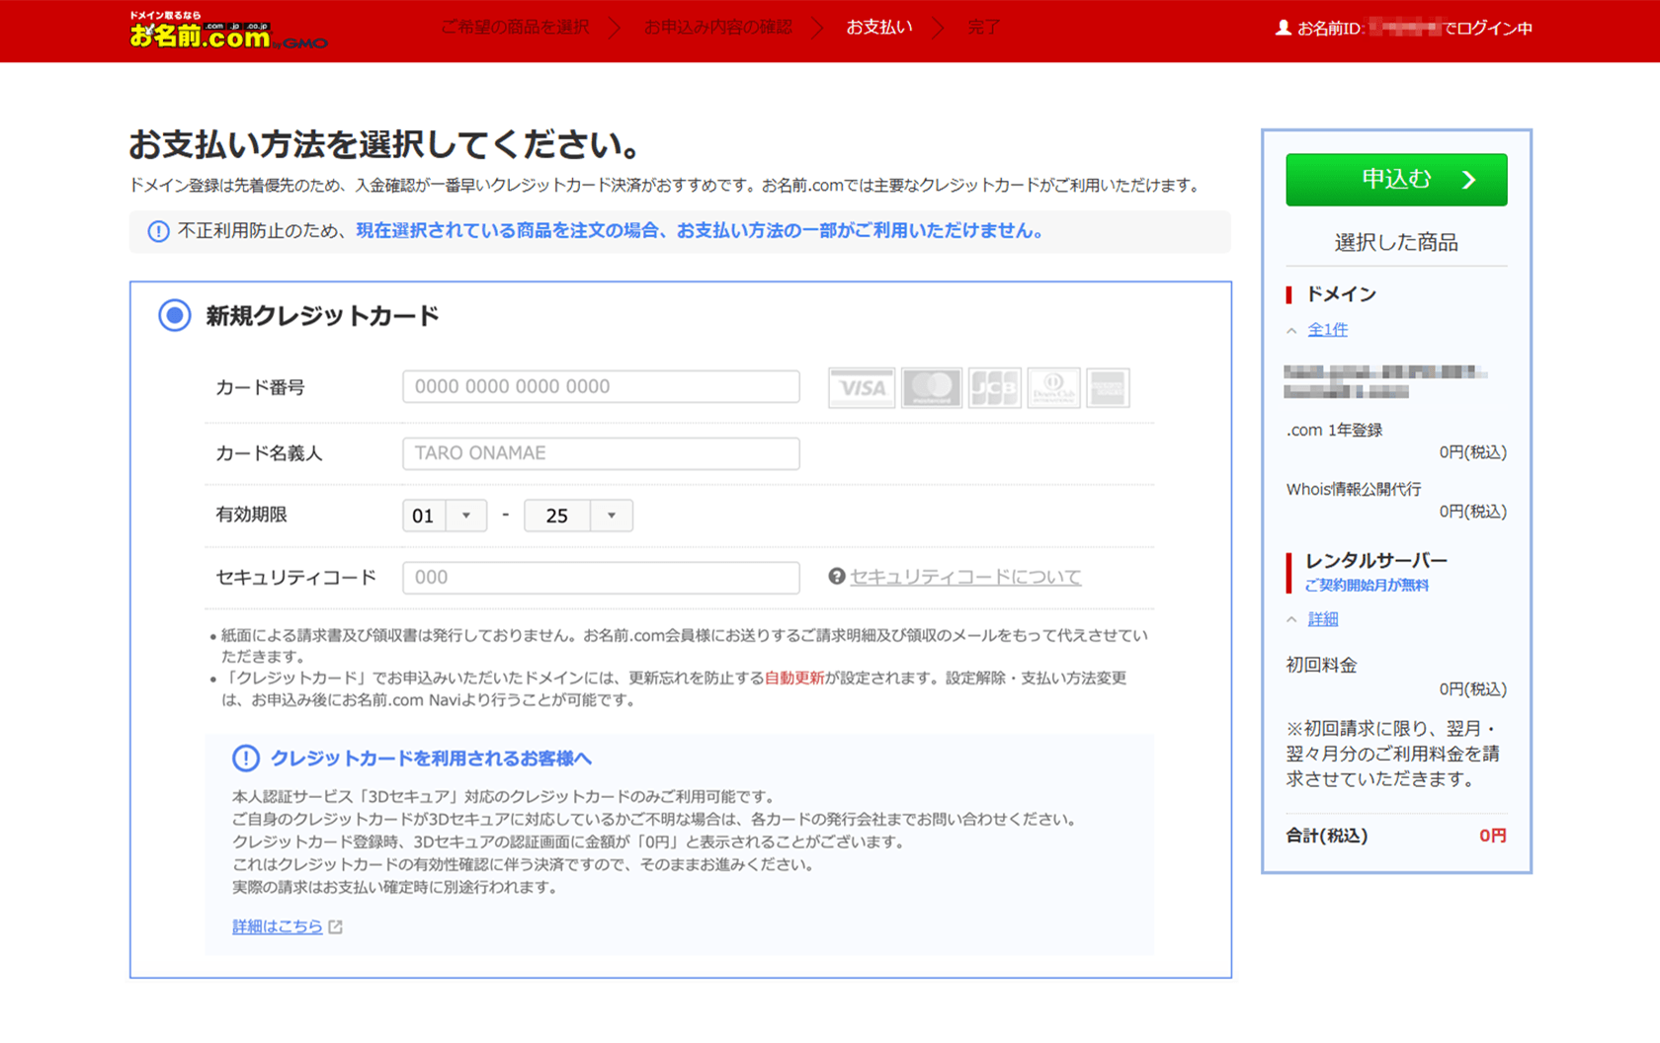Go to the お支払い step
Screen dimensions: 1660x1043
[878, 28]
